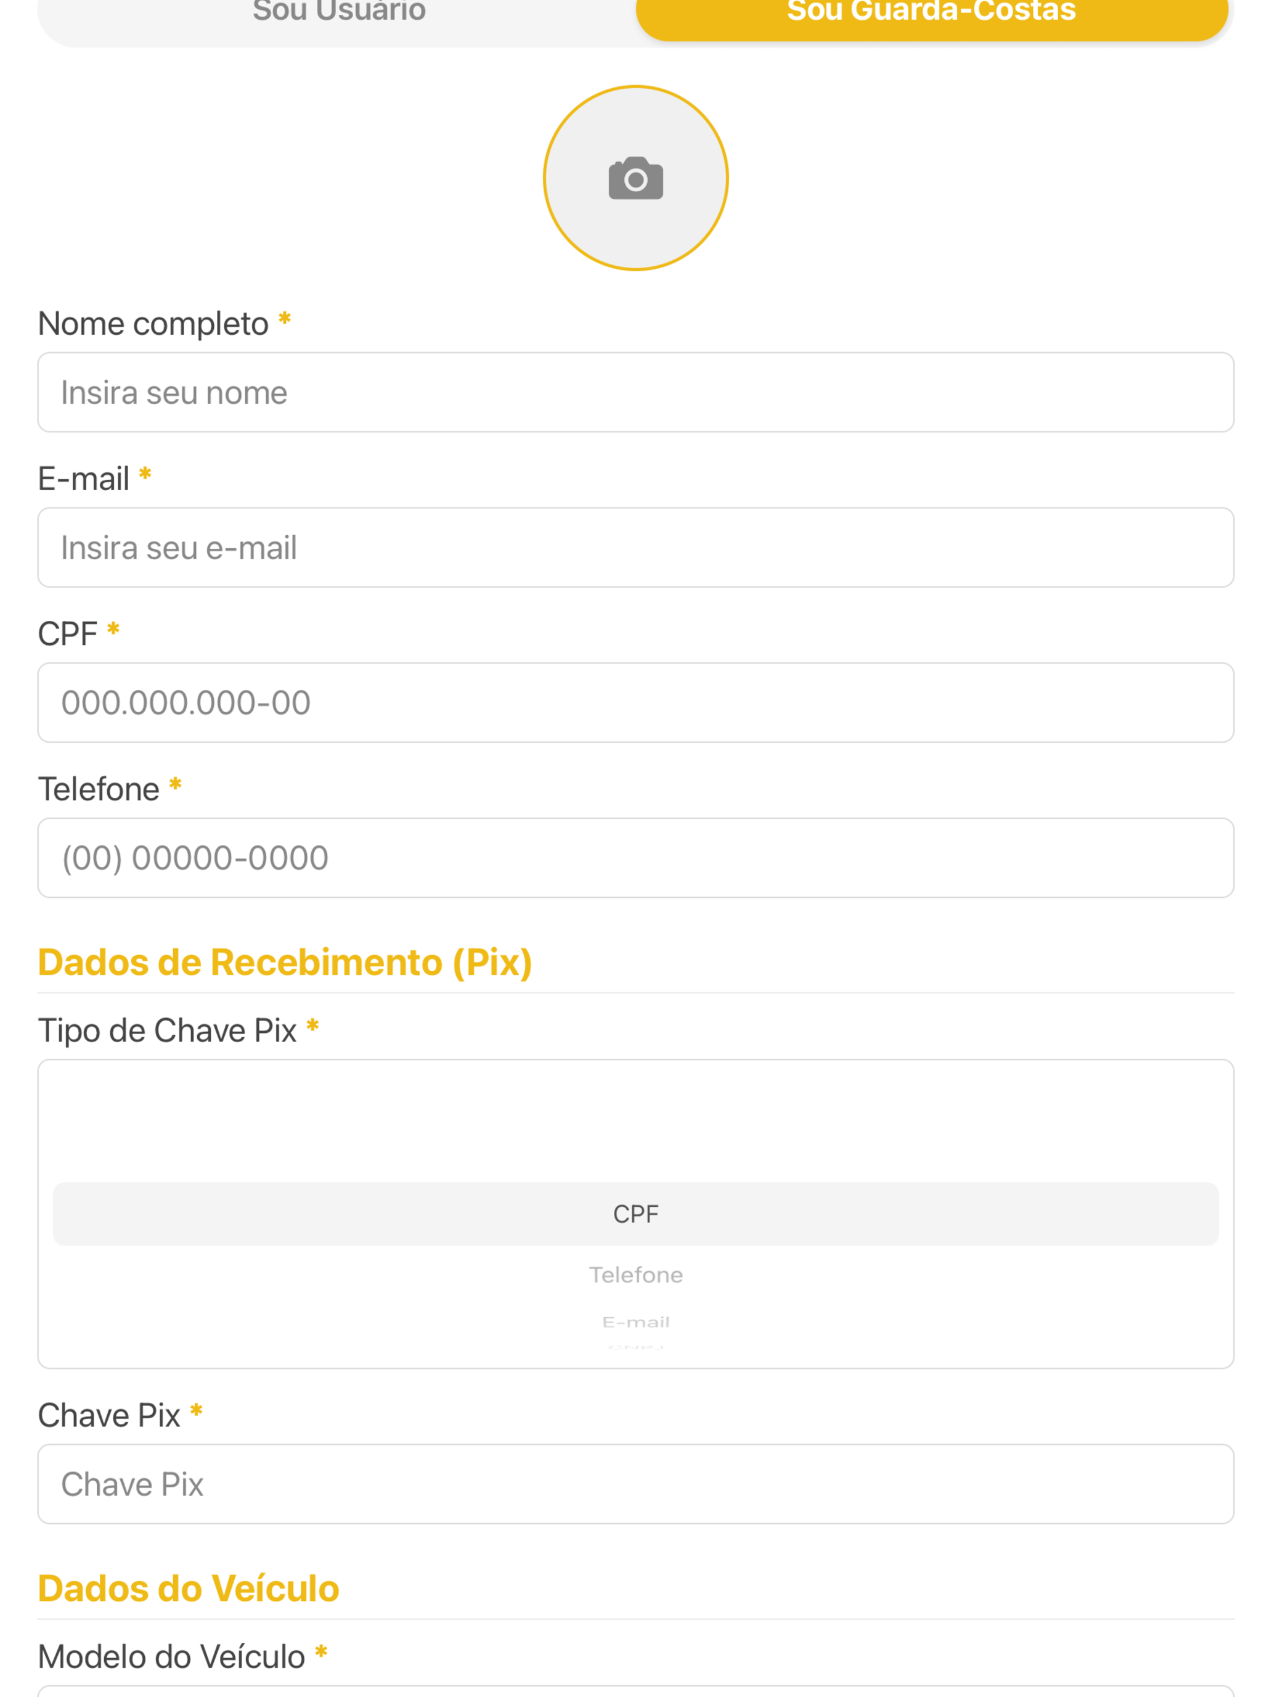1272x1697 pixels.
Task: Click the 000.000.000-00 CPF input field
Action: (635, 702)
